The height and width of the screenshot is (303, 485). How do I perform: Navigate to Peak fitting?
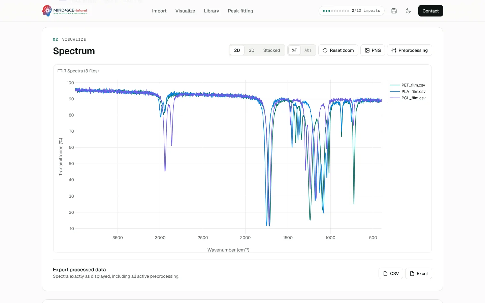[240, 11]
